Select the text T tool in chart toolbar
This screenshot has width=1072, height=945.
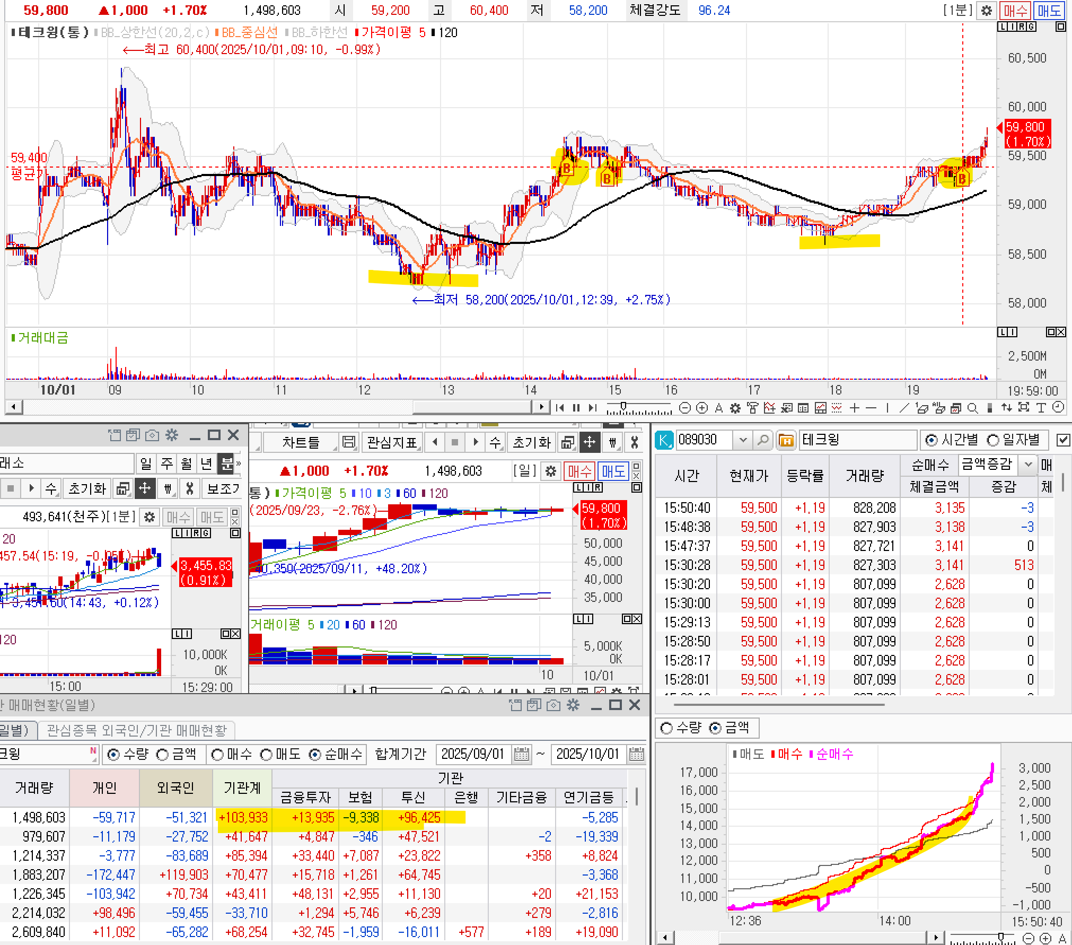(x=1041, y=408)
